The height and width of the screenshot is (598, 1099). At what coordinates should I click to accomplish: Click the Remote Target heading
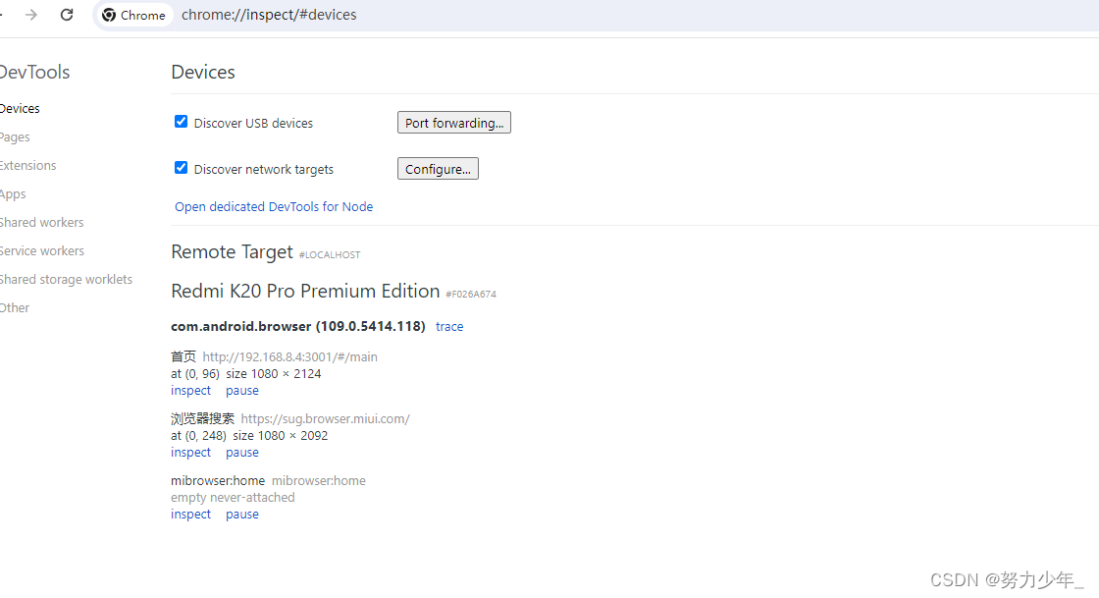pyautogui.click(x=232, y=251)
